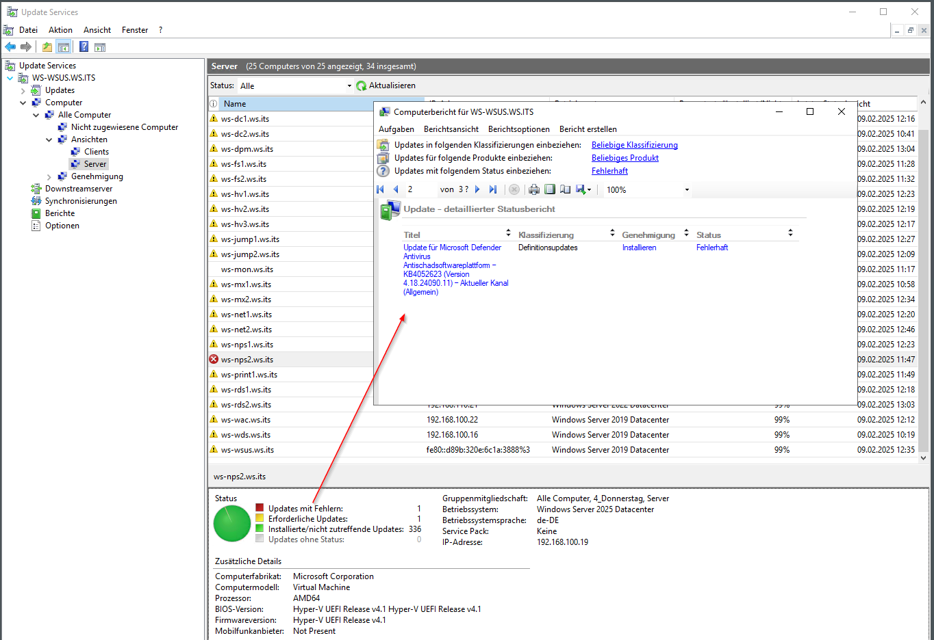Viewport: 934px width, 640px height.
Task: Open the Fenster menu
Action: pyautogui.click(x=135, y=30)
